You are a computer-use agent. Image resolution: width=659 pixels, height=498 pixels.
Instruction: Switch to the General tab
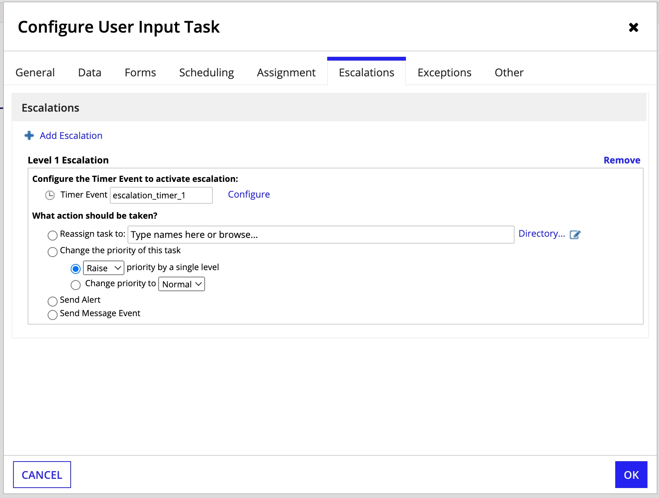35,73
